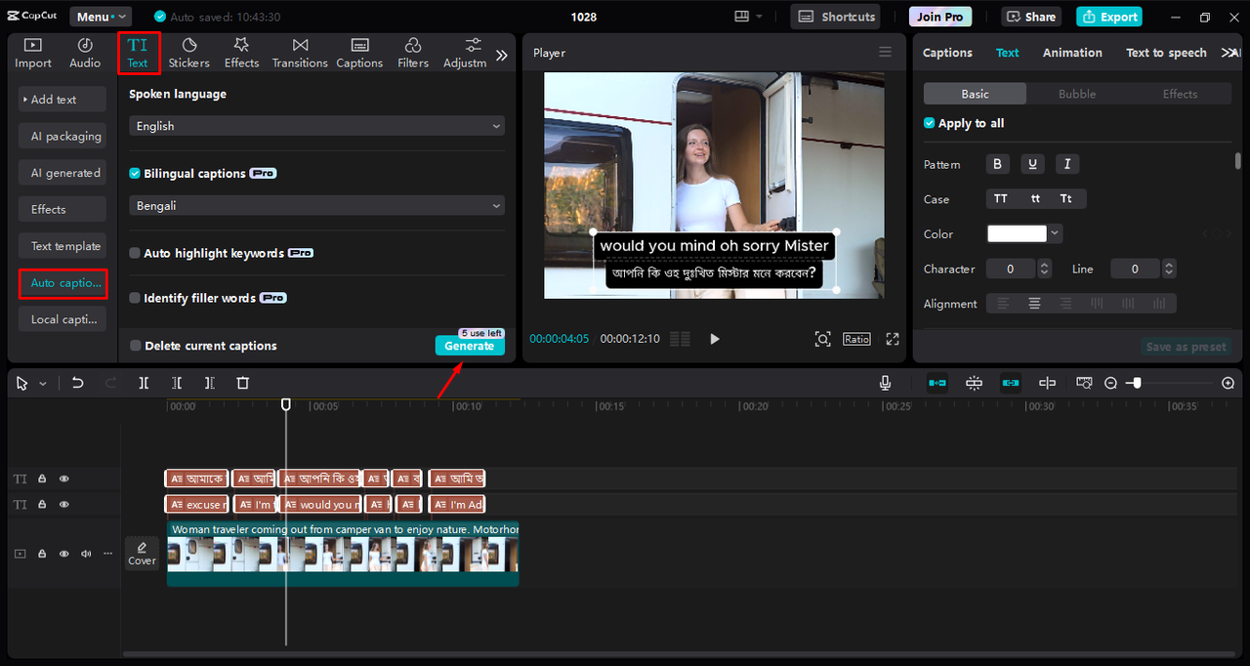Click the Cover edit button
1250x666 pixels.
click(142, 553)
